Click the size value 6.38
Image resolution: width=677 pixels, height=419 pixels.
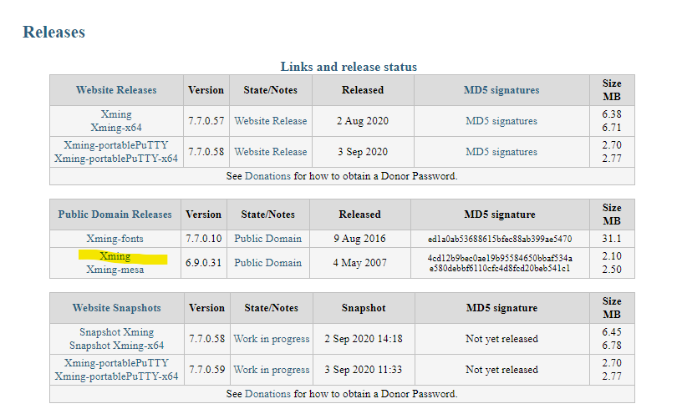pos(612,114)
